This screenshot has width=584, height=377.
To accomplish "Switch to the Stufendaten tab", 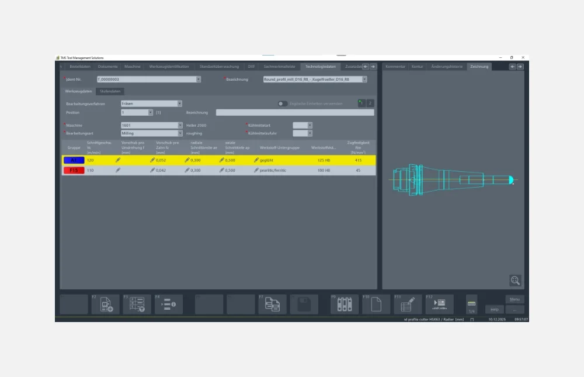I will (x=110, y=91).
